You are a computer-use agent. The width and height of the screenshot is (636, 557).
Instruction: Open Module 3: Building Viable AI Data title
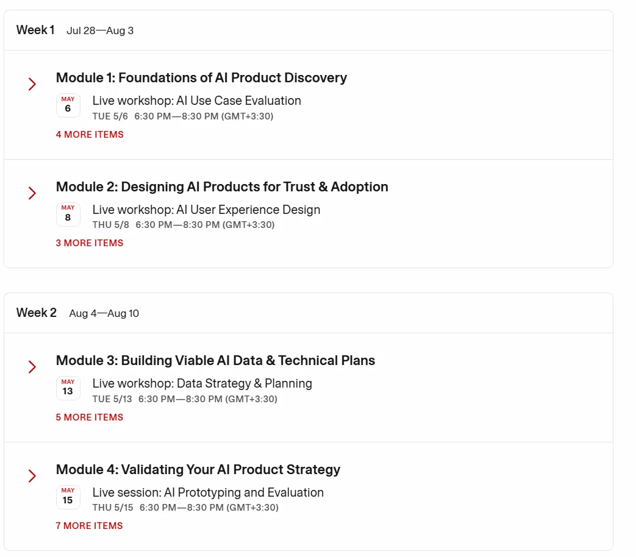pyautogui.click(x=215, y=361)
